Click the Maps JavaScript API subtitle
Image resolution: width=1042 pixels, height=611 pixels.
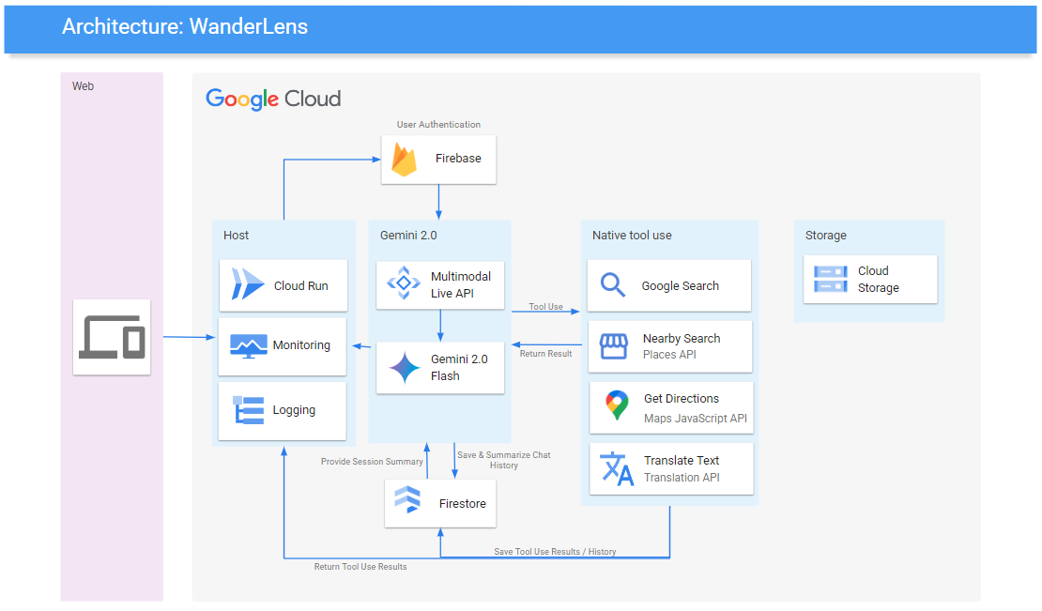click(695, 419)
